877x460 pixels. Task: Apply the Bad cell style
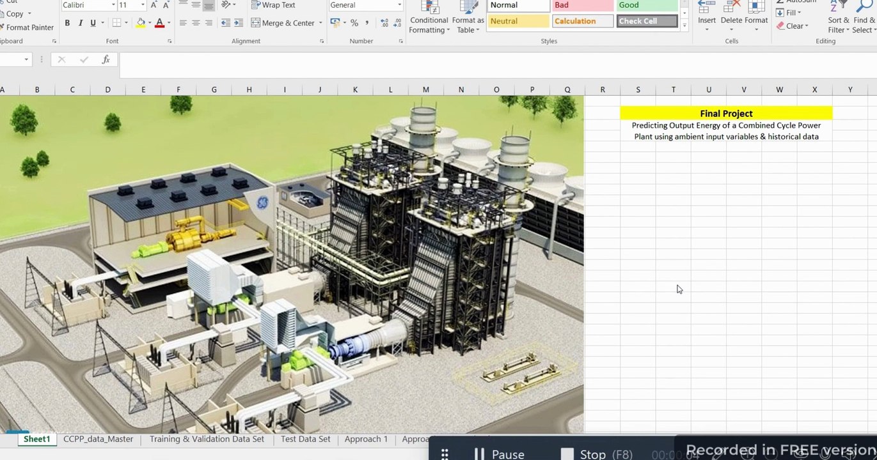583,5
